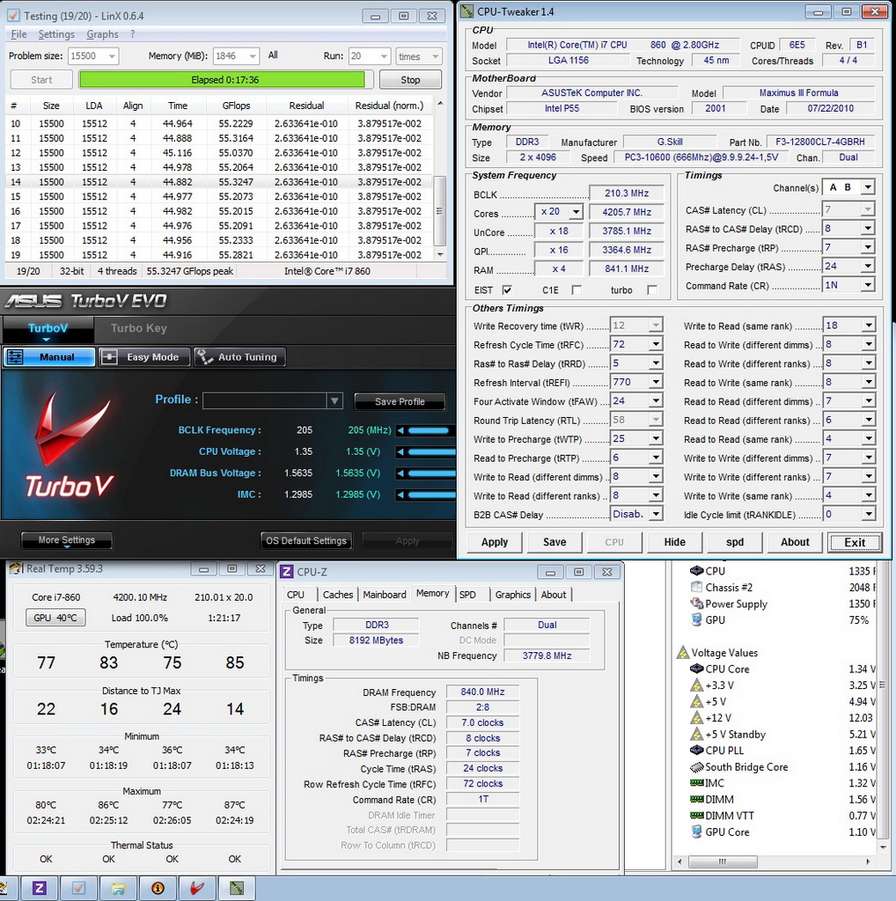Click the CPU Voltage slider bar

point(431,451)
